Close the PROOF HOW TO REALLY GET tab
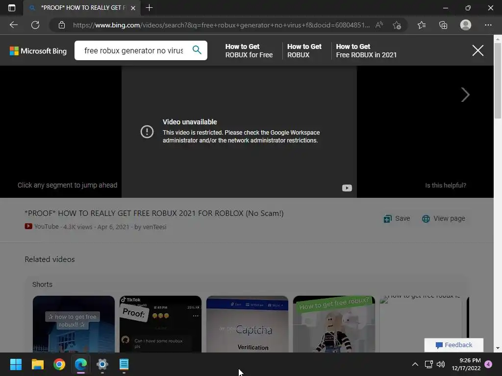The image size is (502, 376). tap(133, 8)
